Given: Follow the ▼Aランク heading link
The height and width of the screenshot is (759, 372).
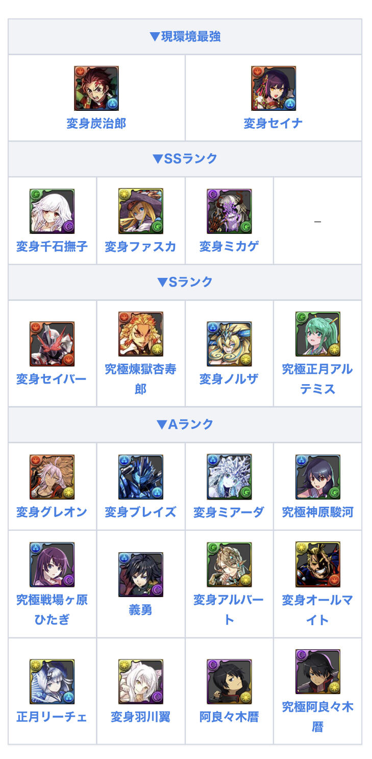Looking at the screenshot, I should point(185,424).
